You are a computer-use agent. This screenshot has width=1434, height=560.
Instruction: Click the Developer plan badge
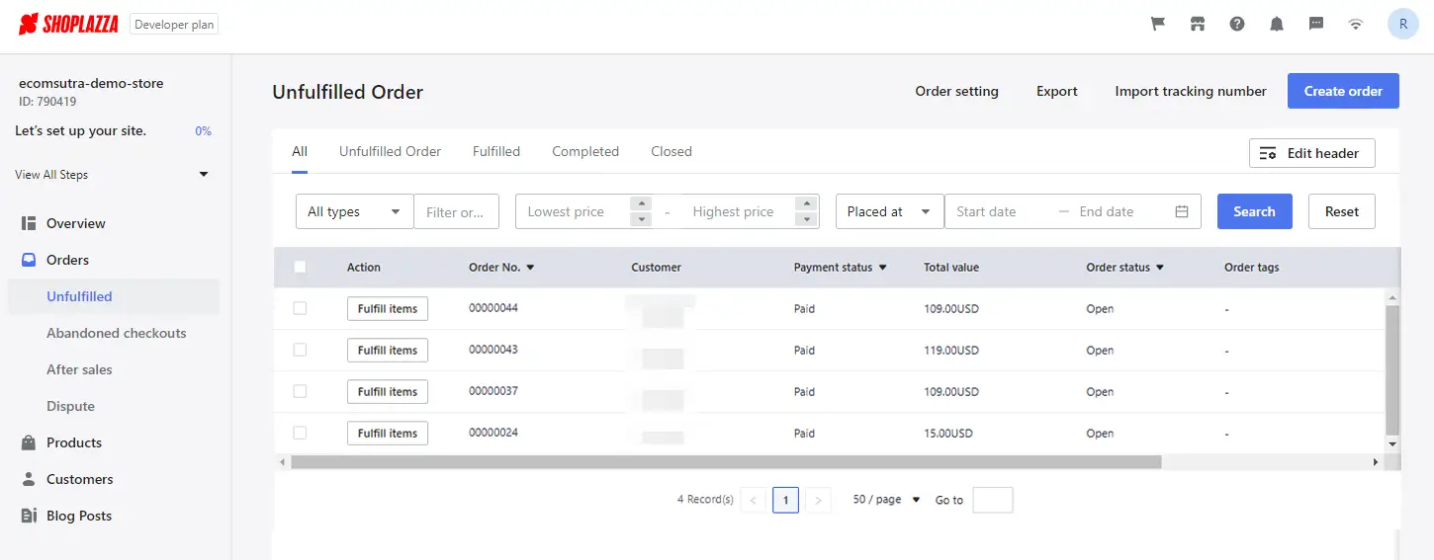pos(174,25)
